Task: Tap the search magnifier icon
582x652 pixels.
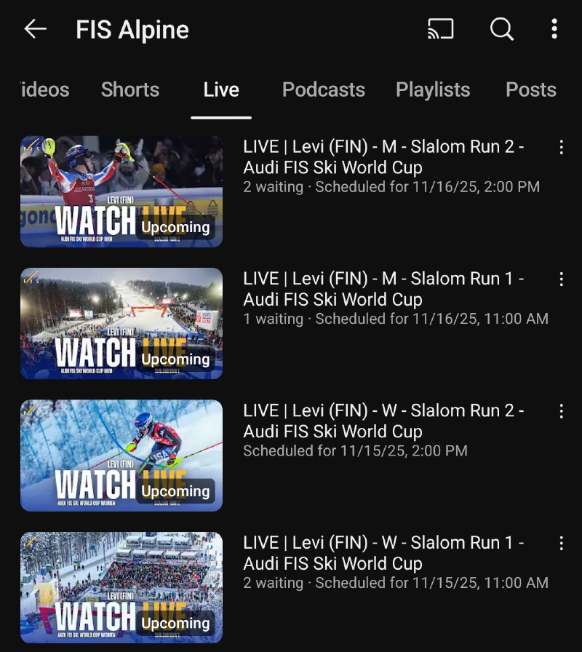Action: click(501, 29)
